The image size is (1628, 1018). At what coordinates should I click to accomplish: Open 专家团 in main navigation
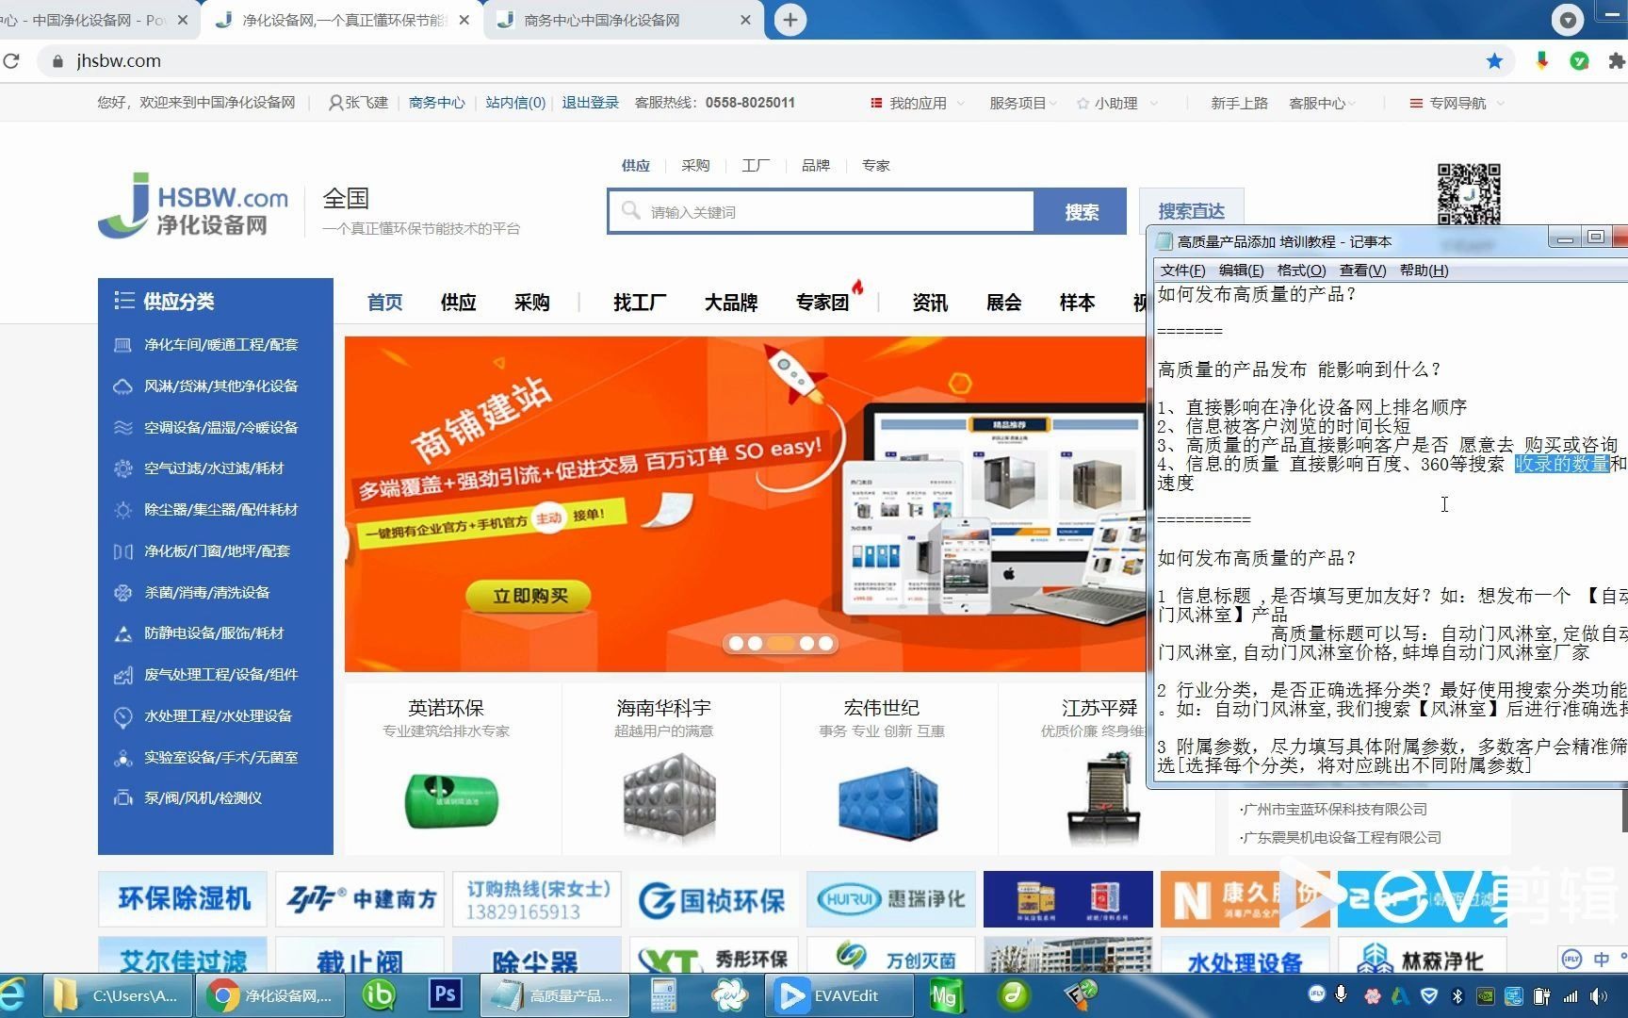tap(822, 303)
